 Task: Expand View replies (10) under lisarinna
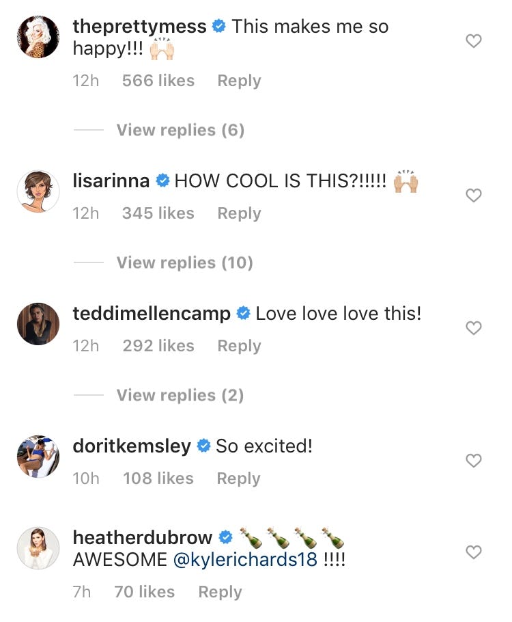pyautogui.click(x=184, y=262)
